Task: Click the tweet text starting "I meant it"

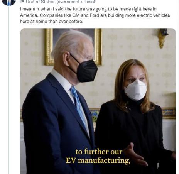Action: click(x=95, y=15)
